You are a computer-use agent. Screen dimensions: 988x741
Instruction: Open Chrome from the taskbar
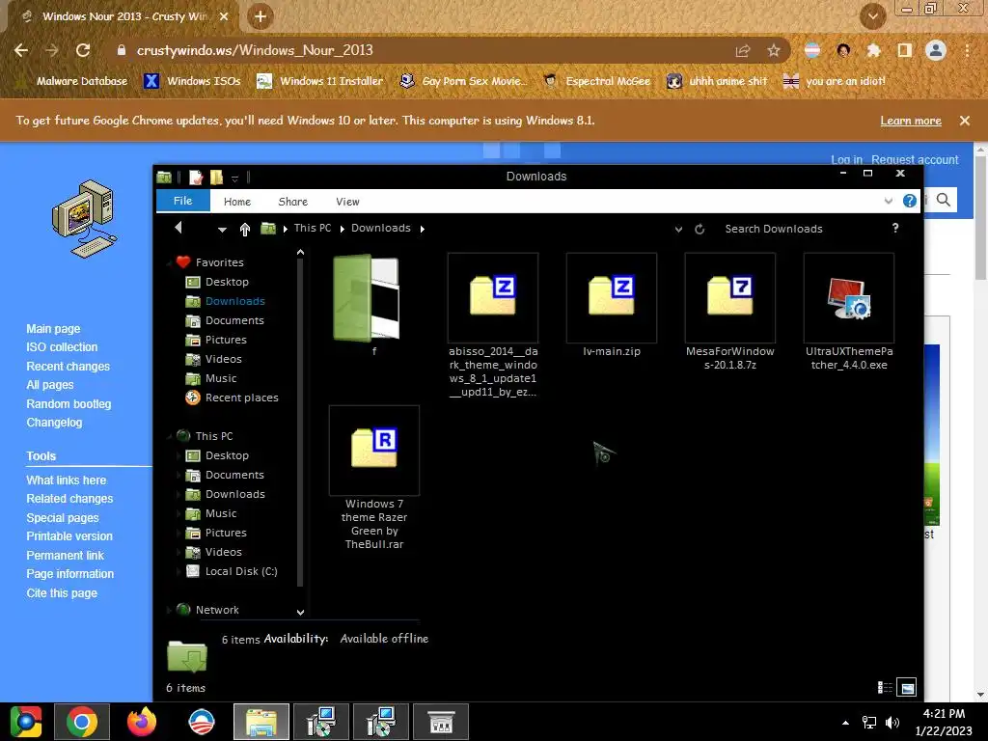[x=82, y=722]
